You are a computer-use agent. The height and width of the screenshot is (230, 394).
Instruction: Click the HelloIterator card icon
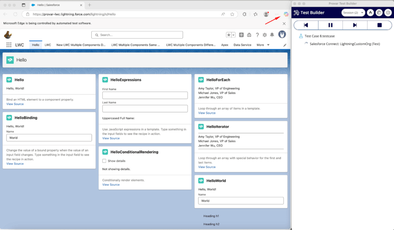(x=201, y=127)
